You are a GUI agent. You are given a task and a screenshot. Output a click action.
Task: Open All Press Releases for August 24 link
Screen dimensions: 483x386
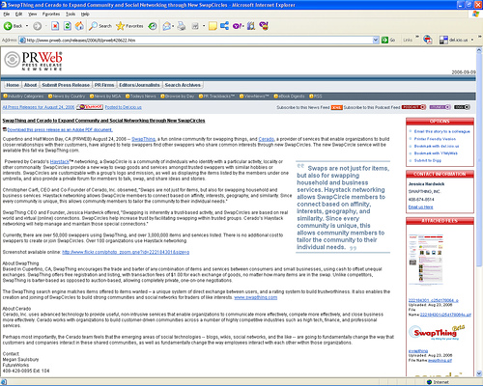(x=39, y=107)
